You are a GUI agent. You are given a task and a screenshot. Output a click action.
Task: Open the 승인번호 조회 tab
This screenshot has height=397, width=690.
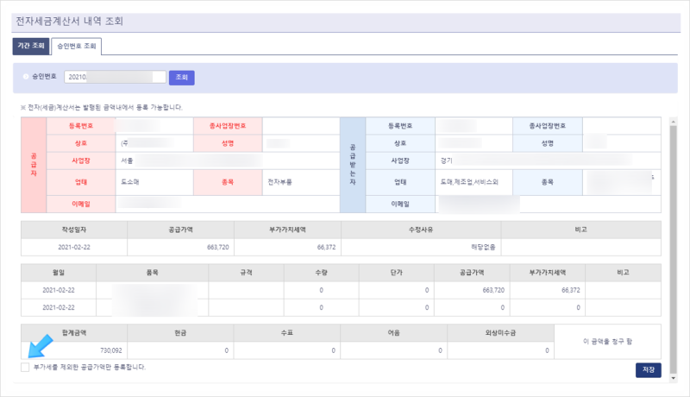(77, 47)
